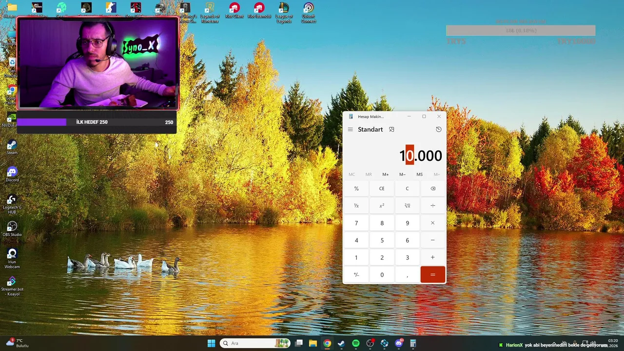The height and width of the screenshot is (351, 624).
Task: Open Ubisoft Connect desktop shortcut
Action: (308, 13)
